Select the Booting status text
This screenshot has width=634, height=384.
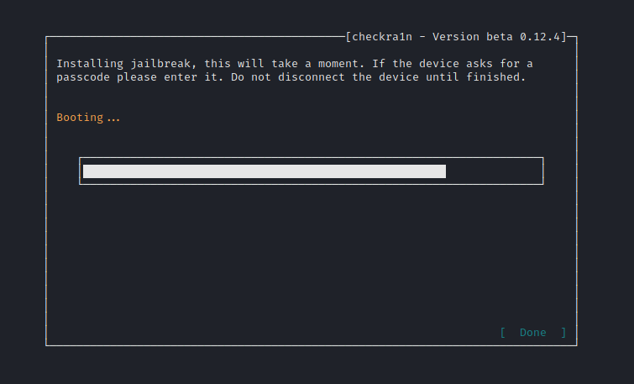(88, 118)
